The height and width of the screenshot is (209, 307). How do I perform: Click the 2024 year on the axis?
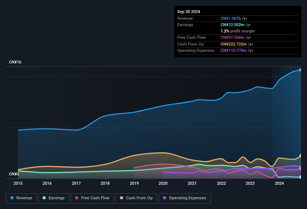pos(279,183)
